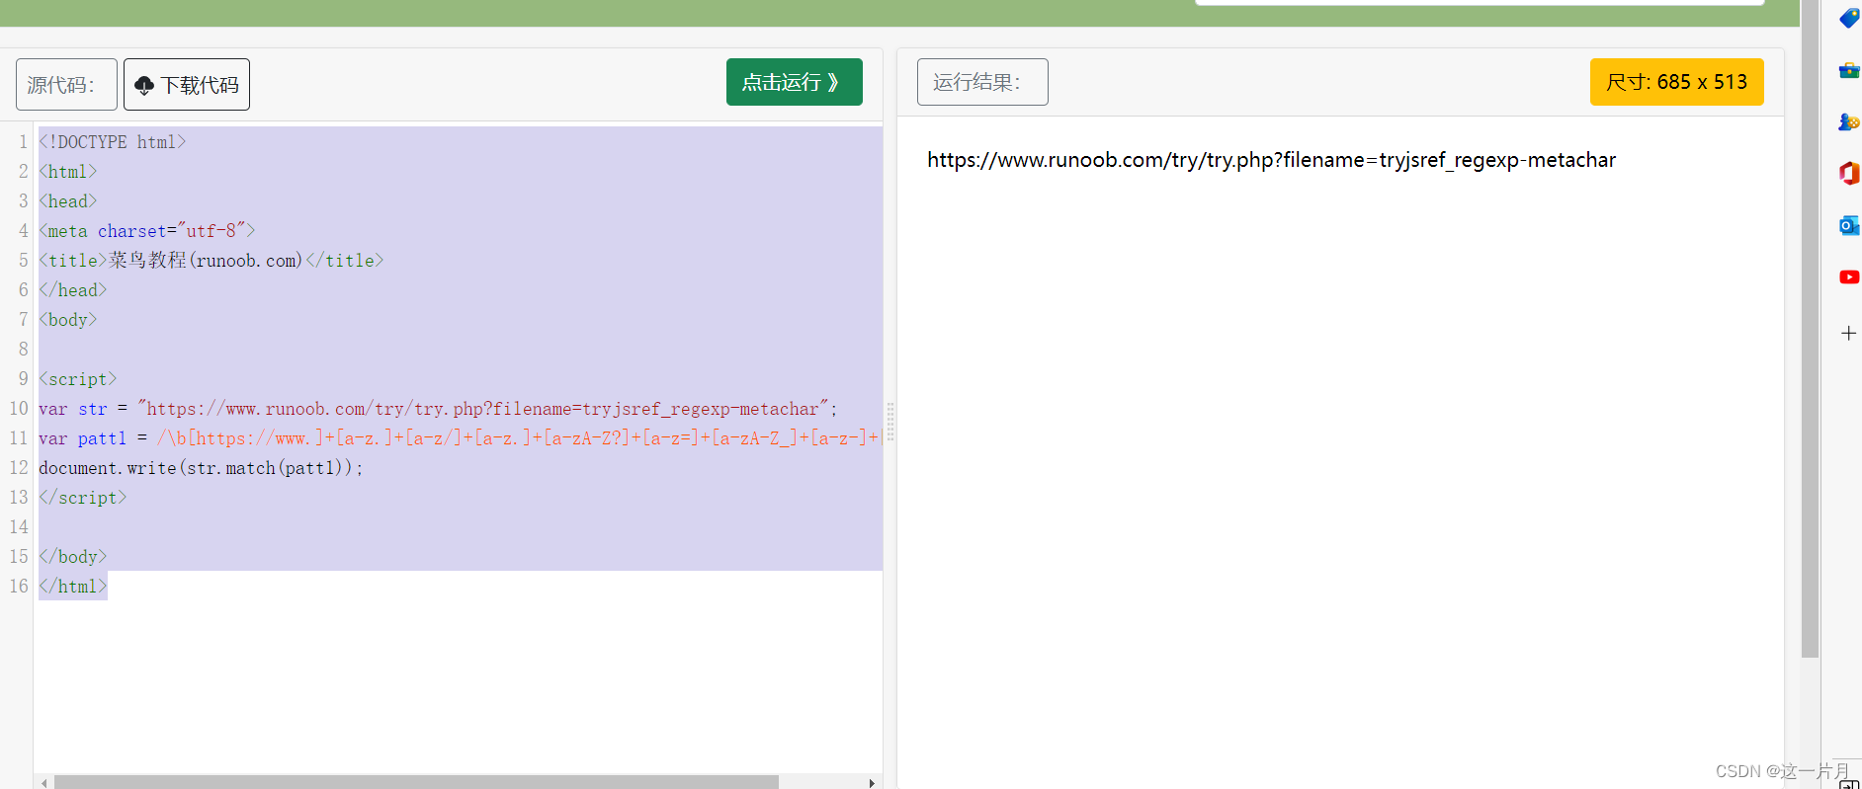Click the green 点击运行 run button
The height and width of the screenshot is (789, 1862).
[794, 82]
